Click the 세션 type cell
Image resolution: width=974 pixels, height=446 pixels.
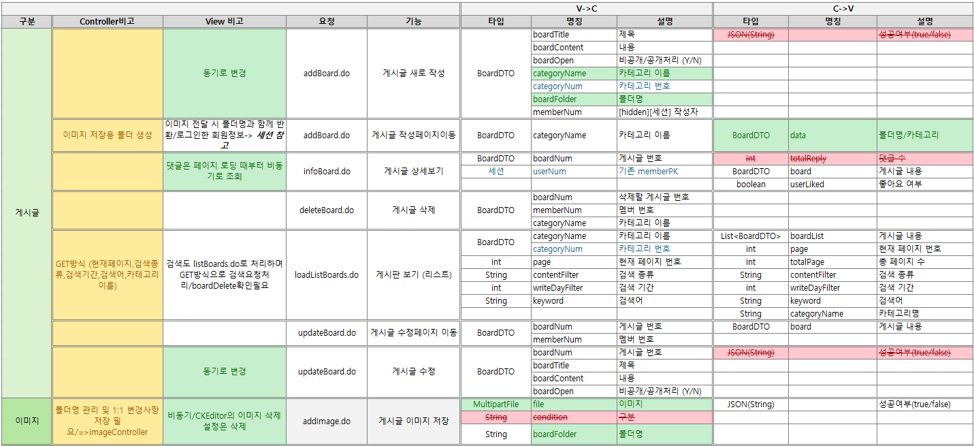496,172
